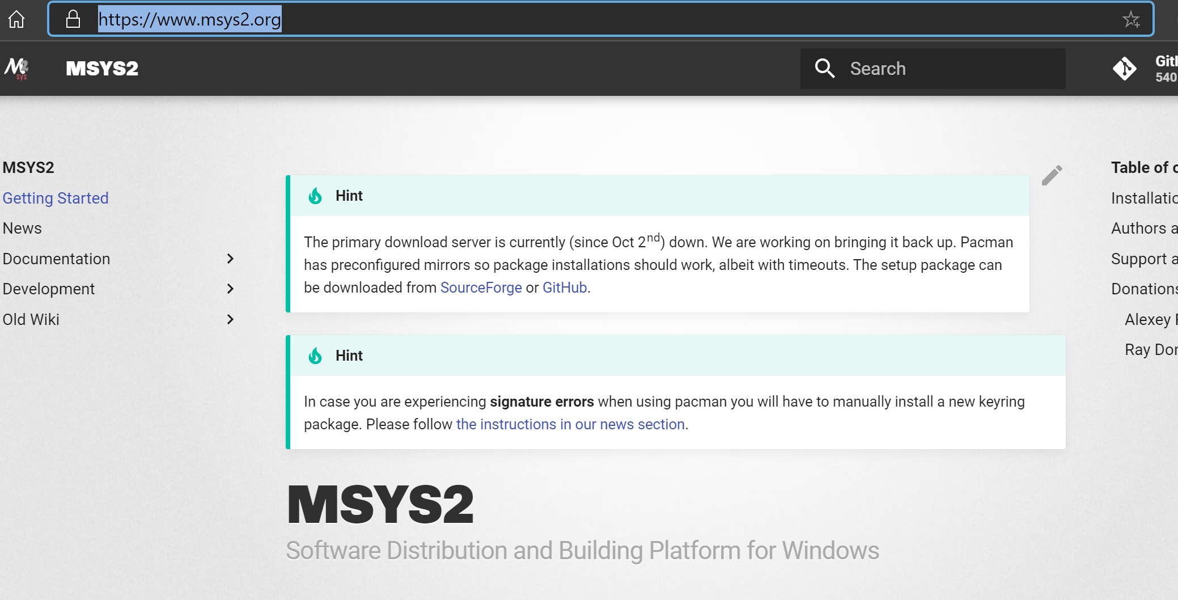Click the large MSYS2 page heading
This screenshot has height=600, width=1178.
coord(380,504)
